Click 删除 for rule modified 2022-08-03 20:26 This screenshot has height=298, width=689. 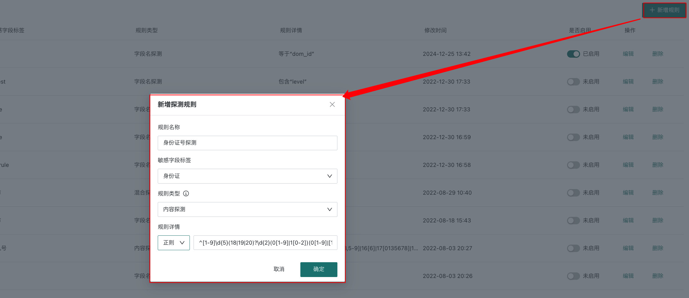pos(658,276)
